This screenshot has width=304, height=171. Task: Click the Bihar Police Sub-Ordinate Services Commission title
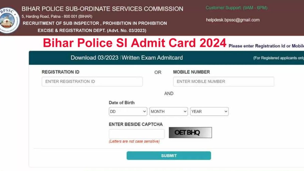point(102,9)
